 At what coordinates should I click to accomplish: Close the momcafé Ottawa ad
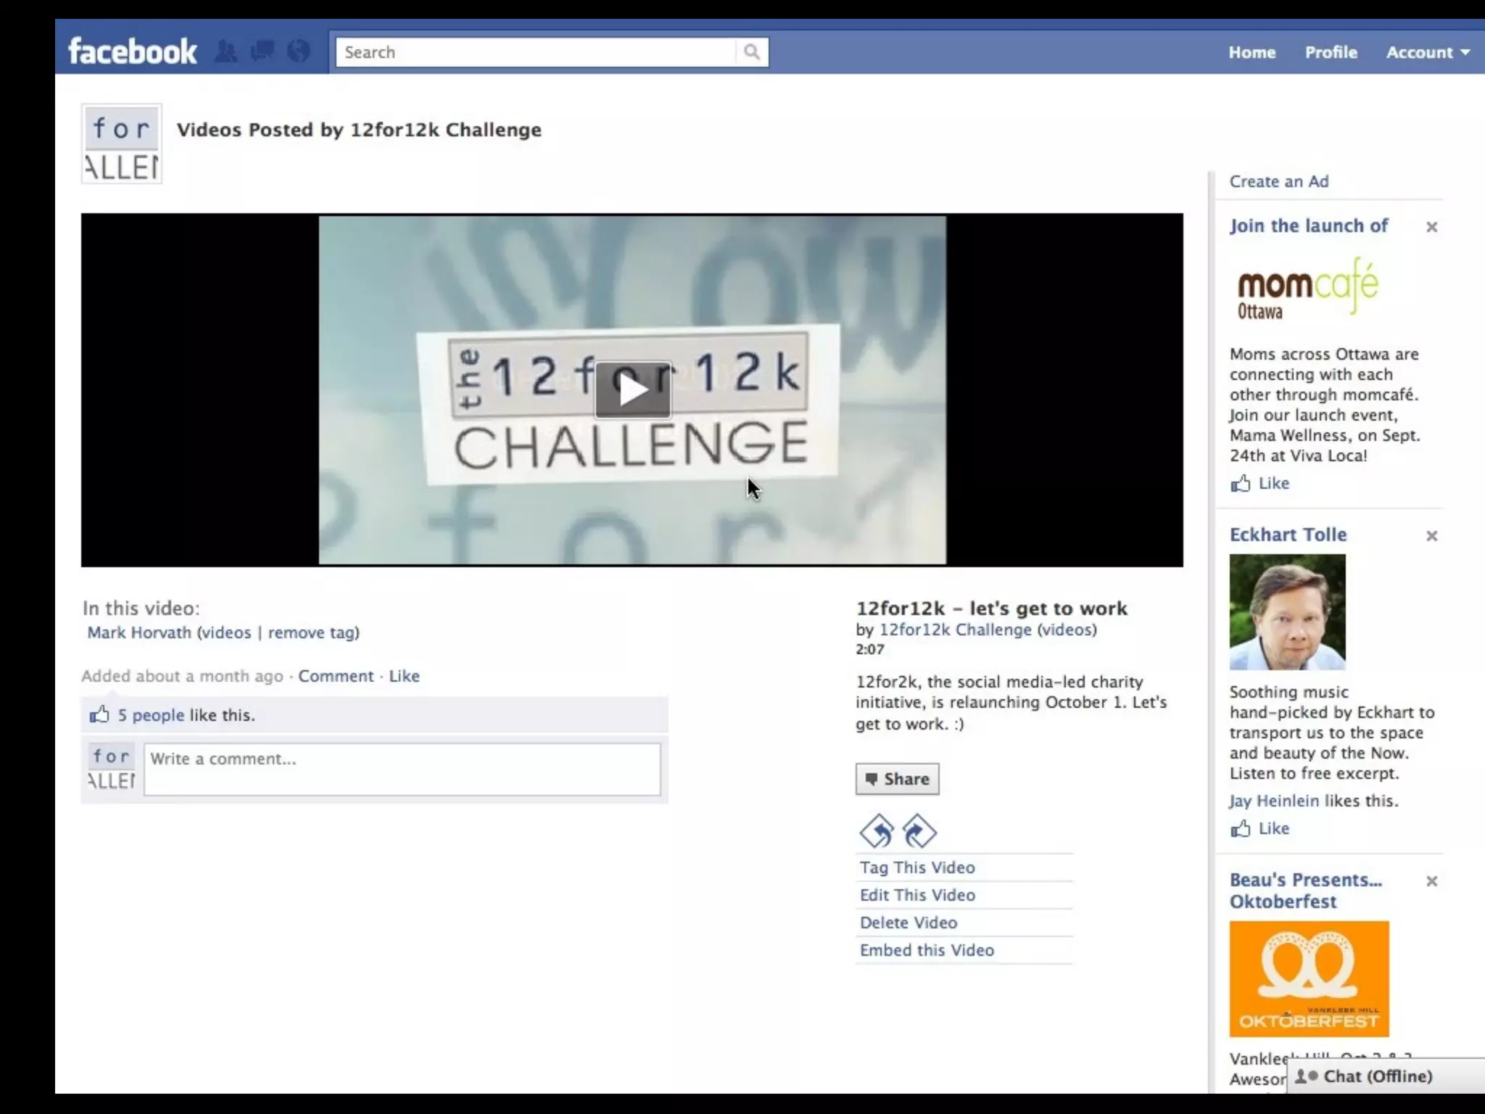pos(1431,227)
